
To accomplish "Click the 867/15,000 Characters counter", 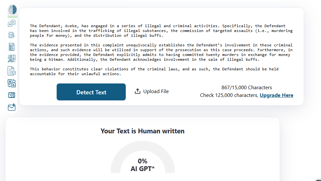I will pos(247,88).
